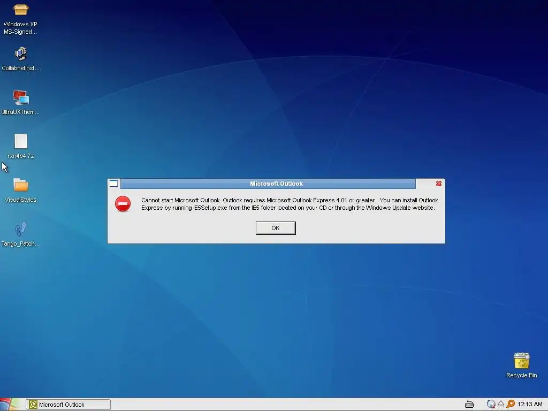Click the 'Cannot start Microsoft Outlook' message text

(x=290, y=204)
